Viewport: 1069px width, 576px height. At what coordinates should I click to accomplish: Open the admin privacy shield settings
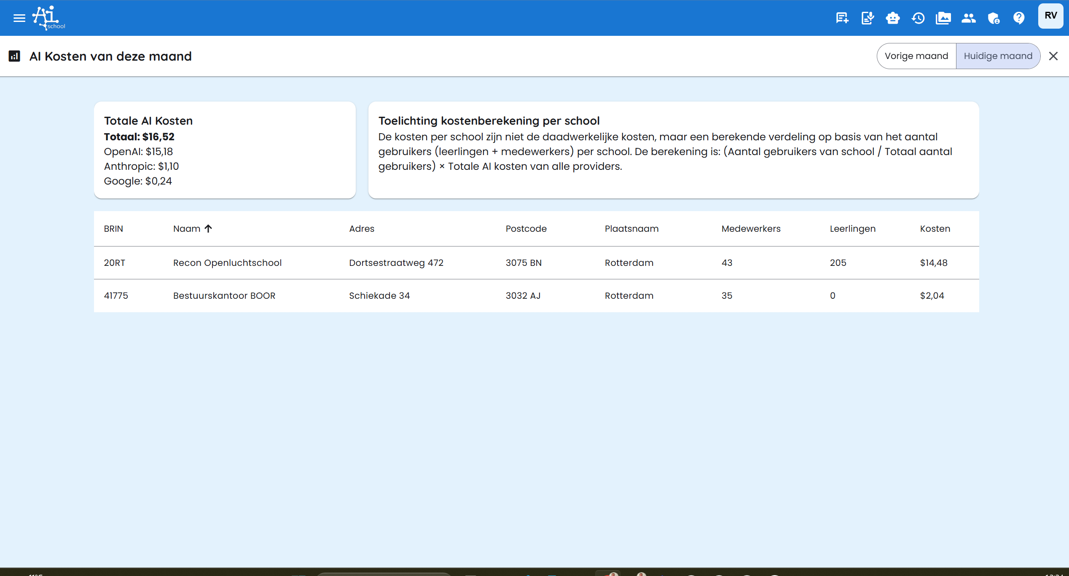[x=994, y=18]
